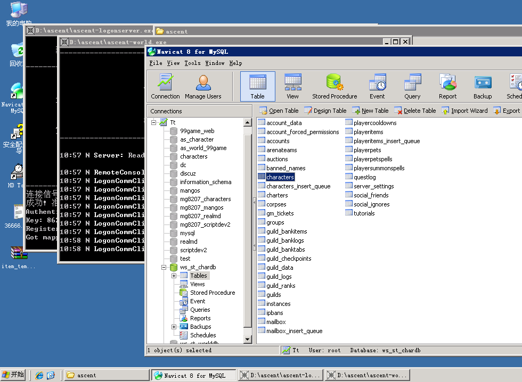522x382 pixels.
Task: Open the Tools menu
Action: (x=192, y=63)
